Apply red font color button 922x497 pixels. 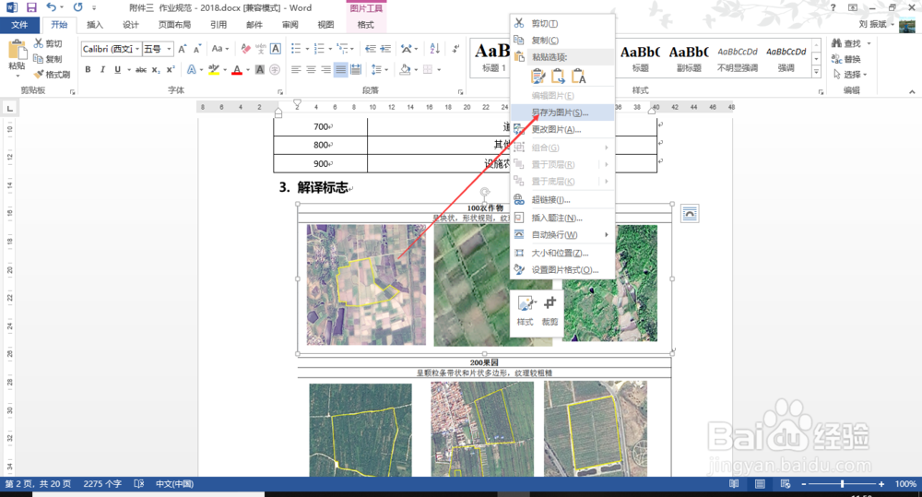click(x=237, y=70)
